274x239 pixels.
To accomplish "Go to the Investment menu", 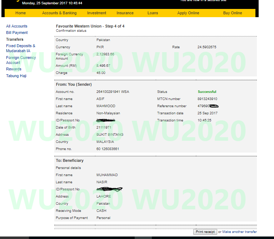I will click(x=97, y=13).
